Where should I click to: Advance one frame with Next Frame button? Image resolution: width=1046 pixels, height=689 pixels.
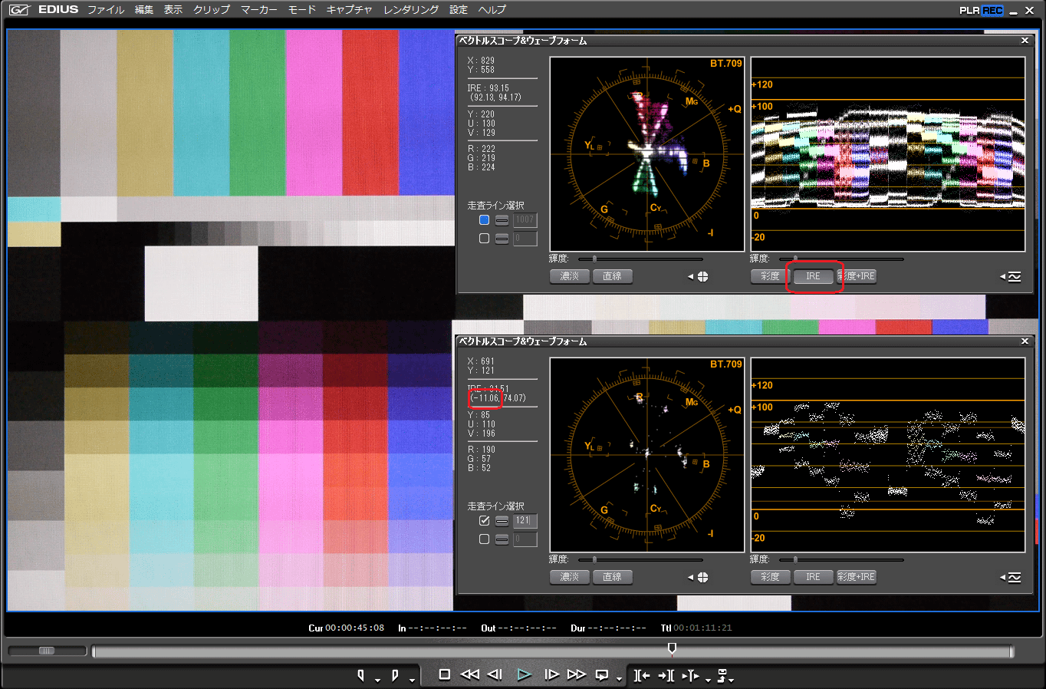pos(551,674)
